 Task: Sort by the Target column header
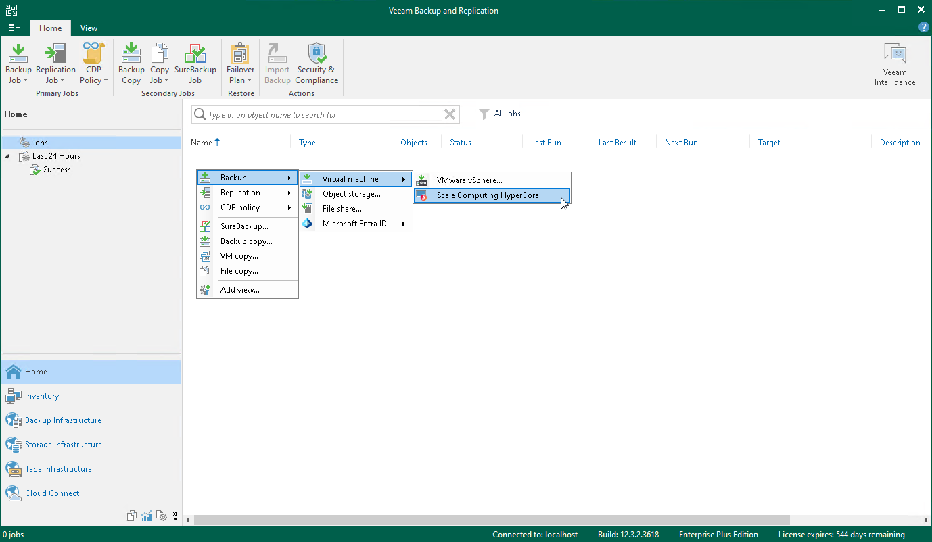click(x=770, y=143)
